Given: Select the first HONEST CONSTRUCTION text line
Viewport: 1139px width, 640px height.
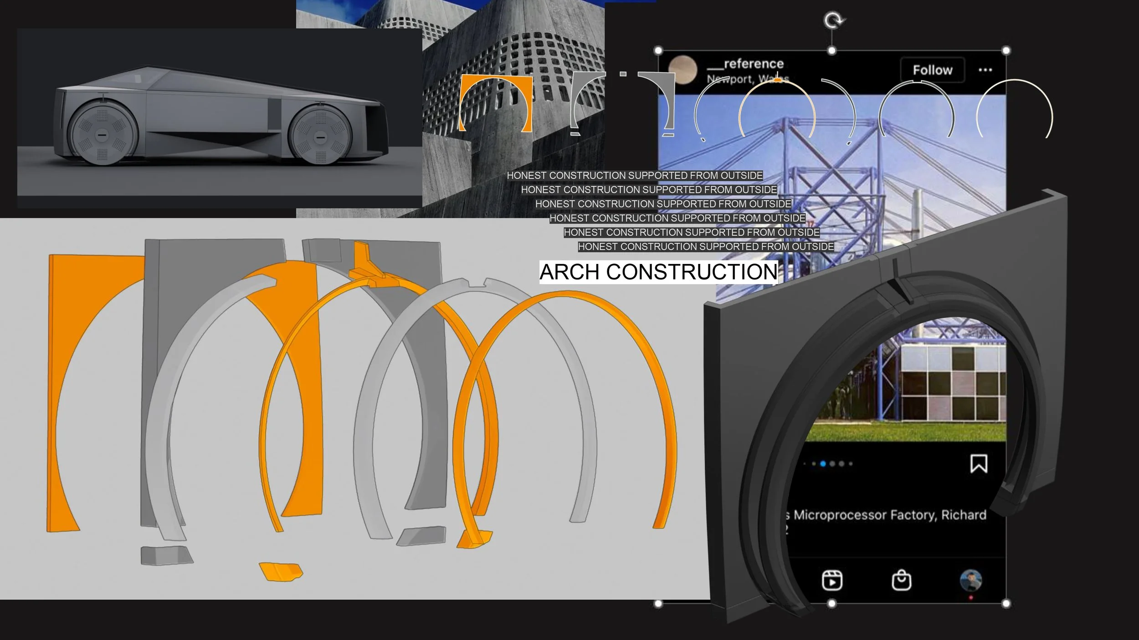Looking at the screenshot, I should click(x=634, y=176).
